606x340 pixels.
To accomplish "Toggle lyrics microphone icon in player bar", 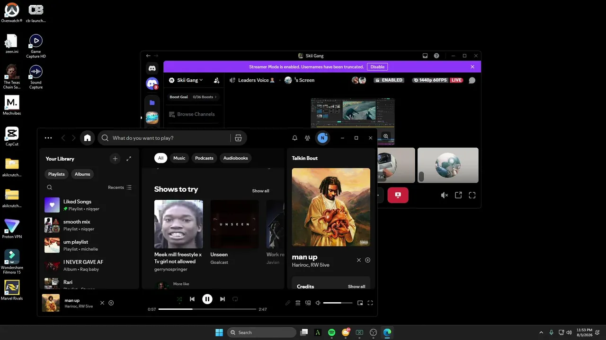I will (287, 303).
